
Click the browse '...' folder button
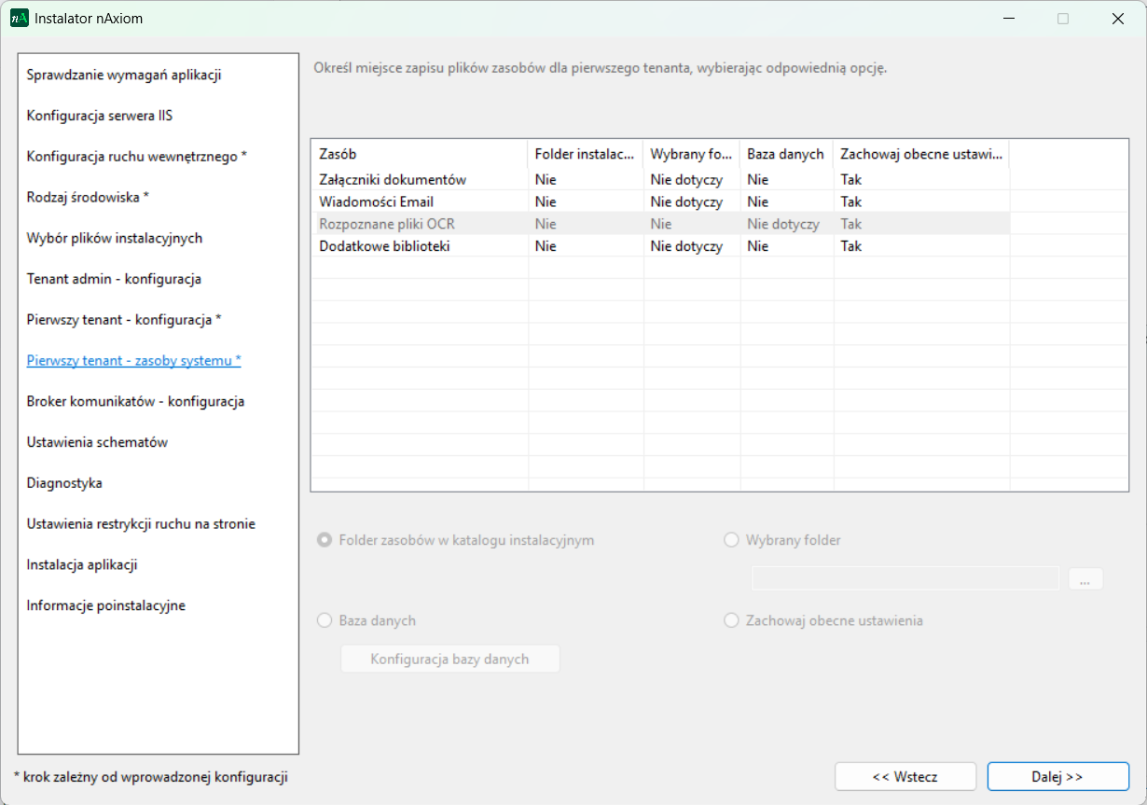pyautogui.click(x=1085, y=579)
